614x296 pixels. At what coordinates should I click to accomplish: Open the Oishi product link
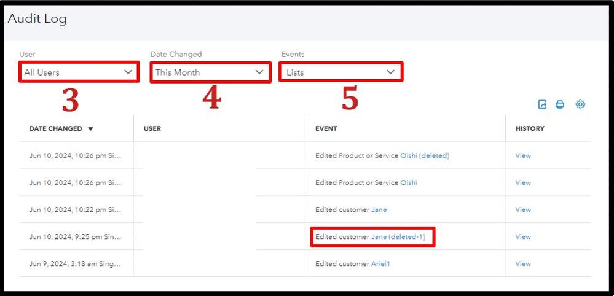(409, 183)
